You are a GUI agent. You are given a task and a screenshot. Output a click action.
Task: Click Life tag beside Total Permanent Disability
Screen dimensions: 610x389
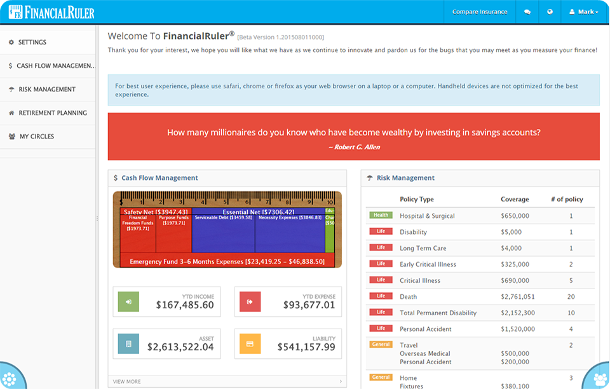(x=381, y=312)
